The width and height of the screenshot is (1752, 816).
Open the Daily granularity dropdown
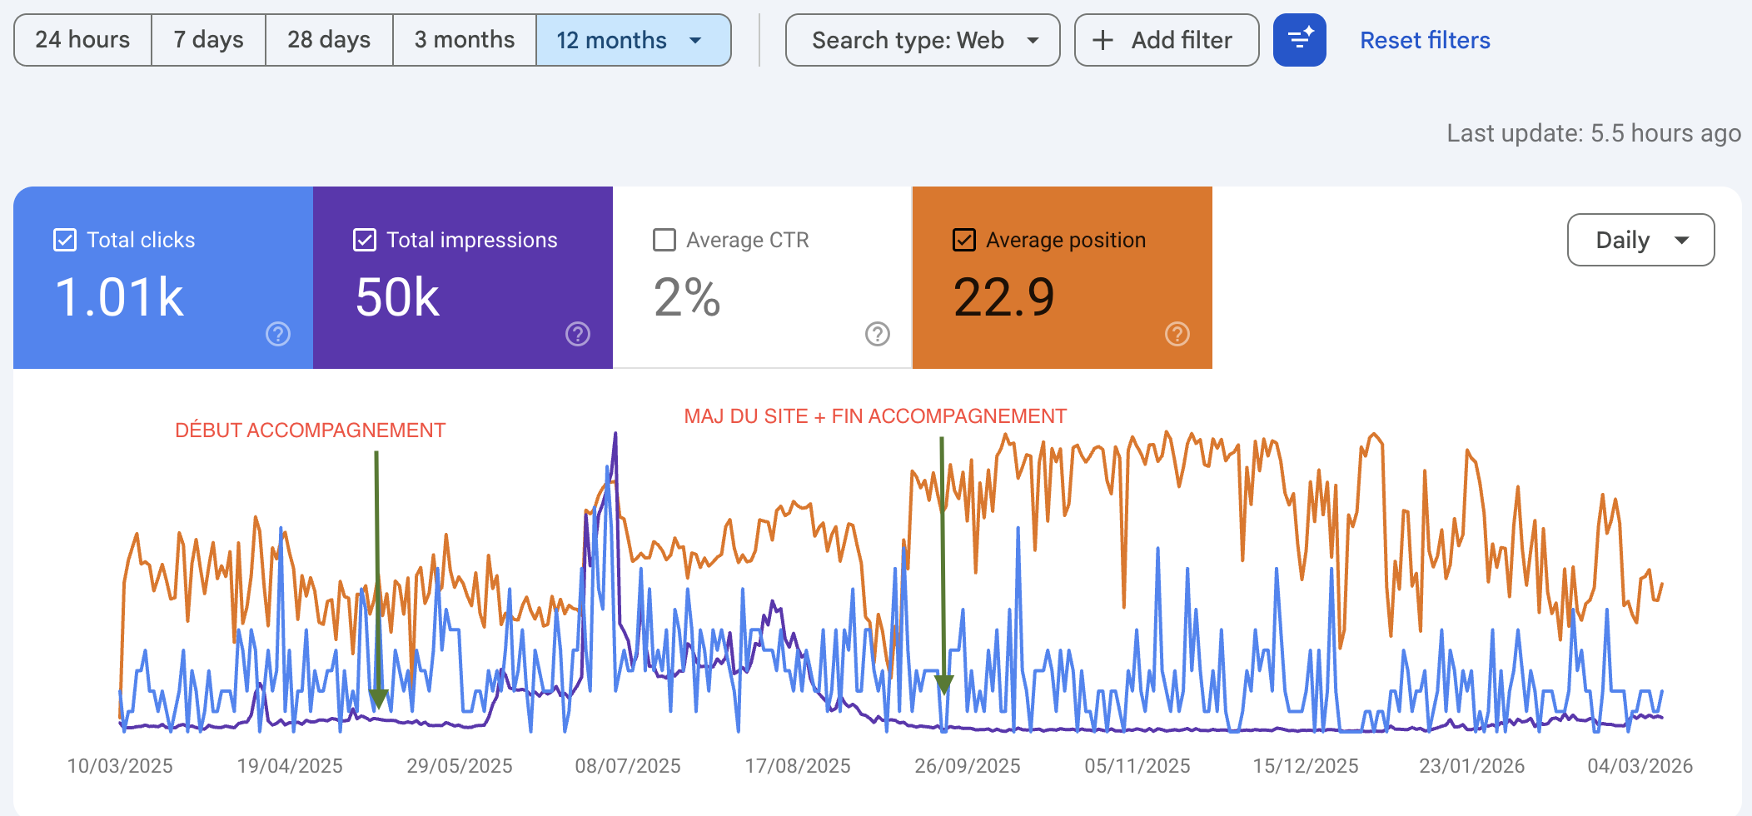tap(1640, 240)
